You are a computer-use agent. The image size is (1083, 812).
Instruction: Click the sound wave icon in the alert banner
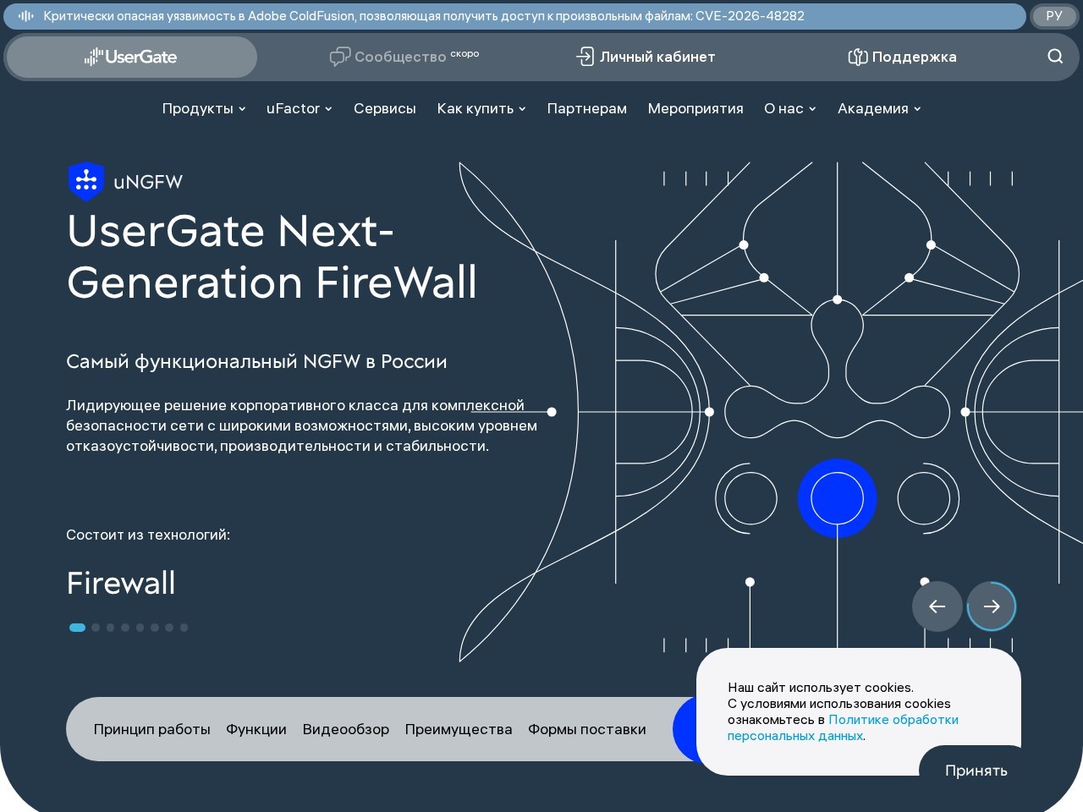[x=25, y=16]
